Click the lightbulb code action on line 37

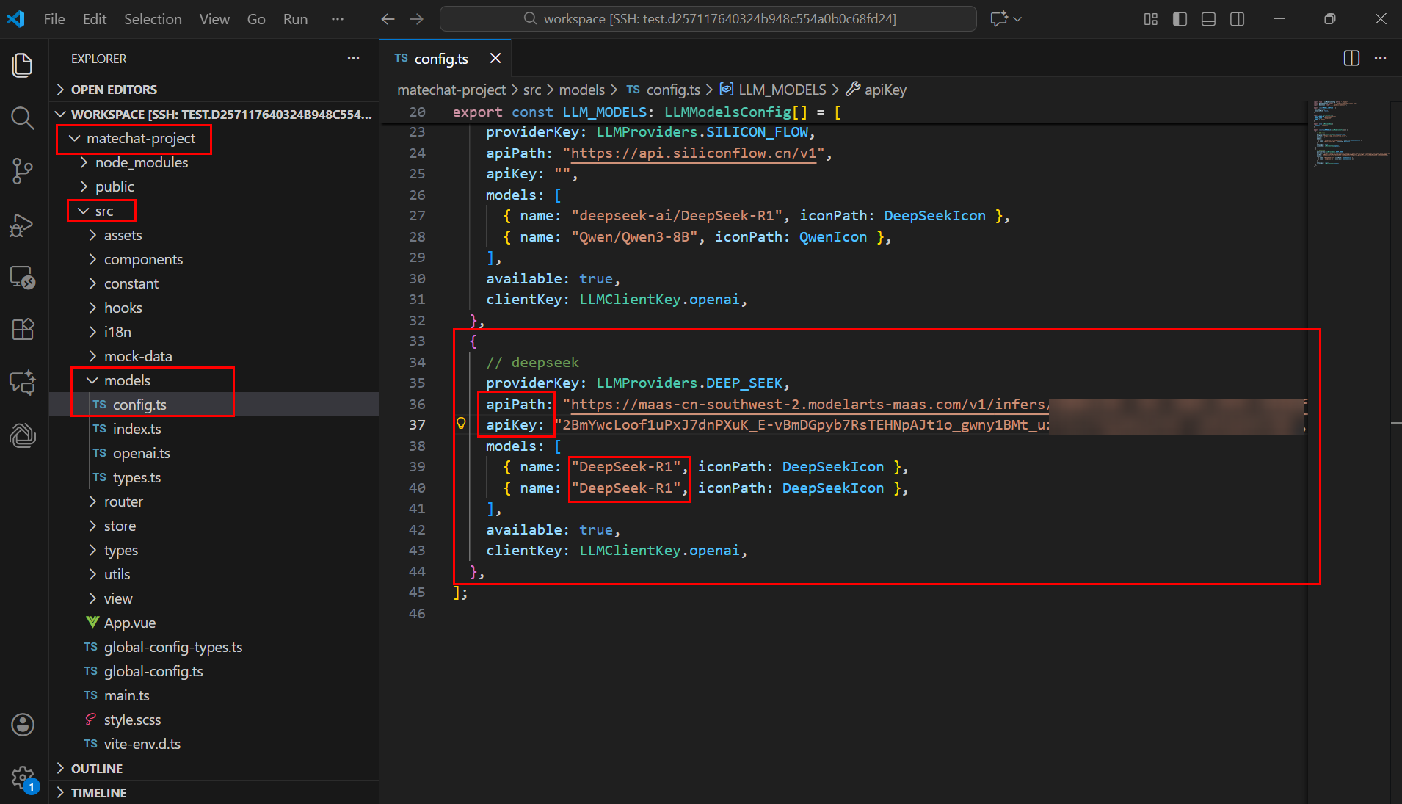[461, 424]
